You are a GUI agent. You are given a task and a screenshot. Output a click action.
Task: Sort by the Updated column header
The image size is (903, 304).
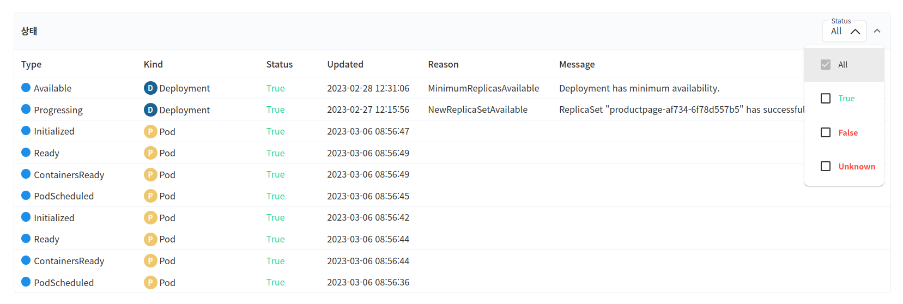[x=345, y=64]
